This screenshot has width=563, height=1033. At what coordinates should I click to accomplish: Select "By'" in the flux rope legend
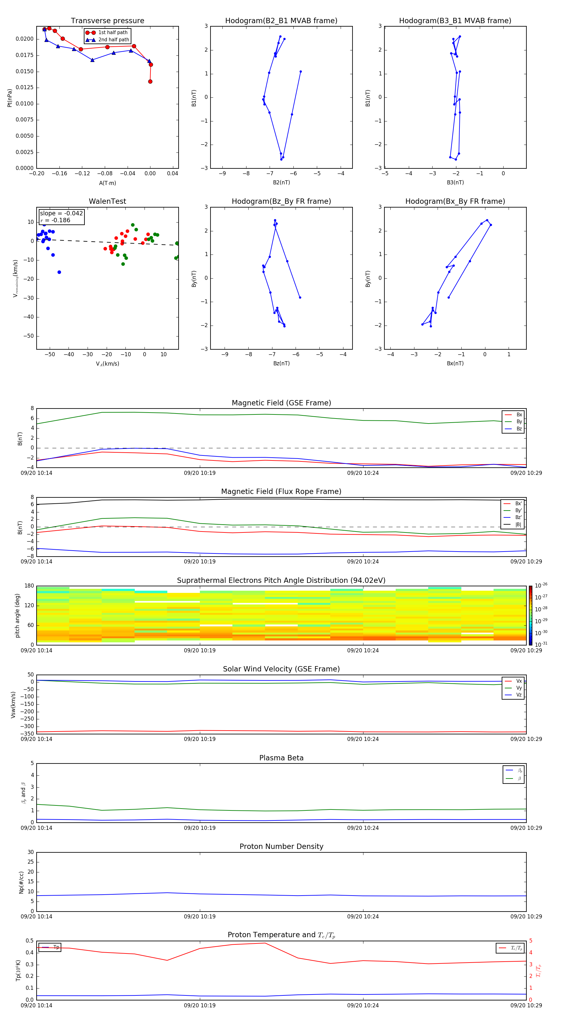tap(513, 511)
